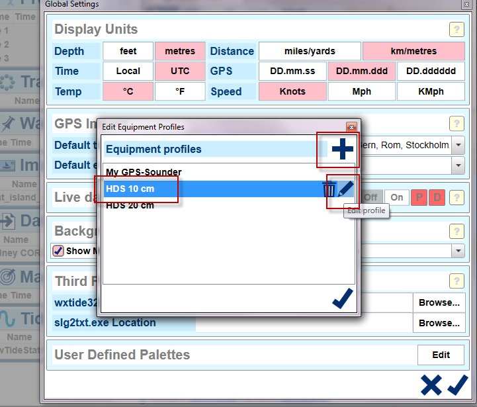Cancel Global Settings with X icon
The height and width of the screenshot is (407, 477).
pos(431,384)
